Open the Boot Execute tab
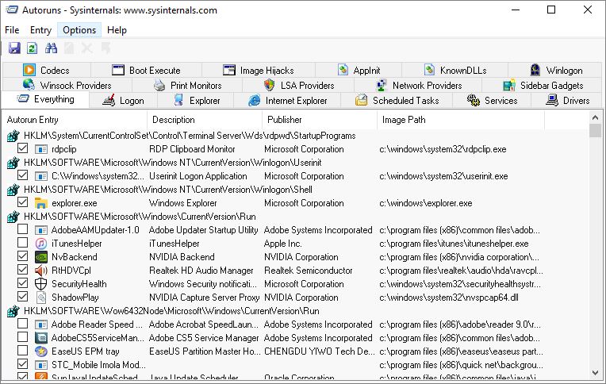 [146, 71]
